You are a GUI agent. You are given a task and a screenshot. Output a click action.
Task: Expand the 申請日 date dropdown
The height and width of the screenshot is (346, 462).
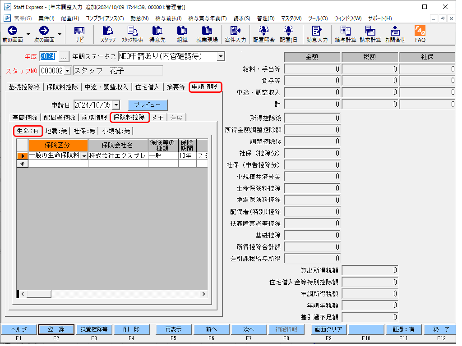pyautogui.click(x=116, y=105)
